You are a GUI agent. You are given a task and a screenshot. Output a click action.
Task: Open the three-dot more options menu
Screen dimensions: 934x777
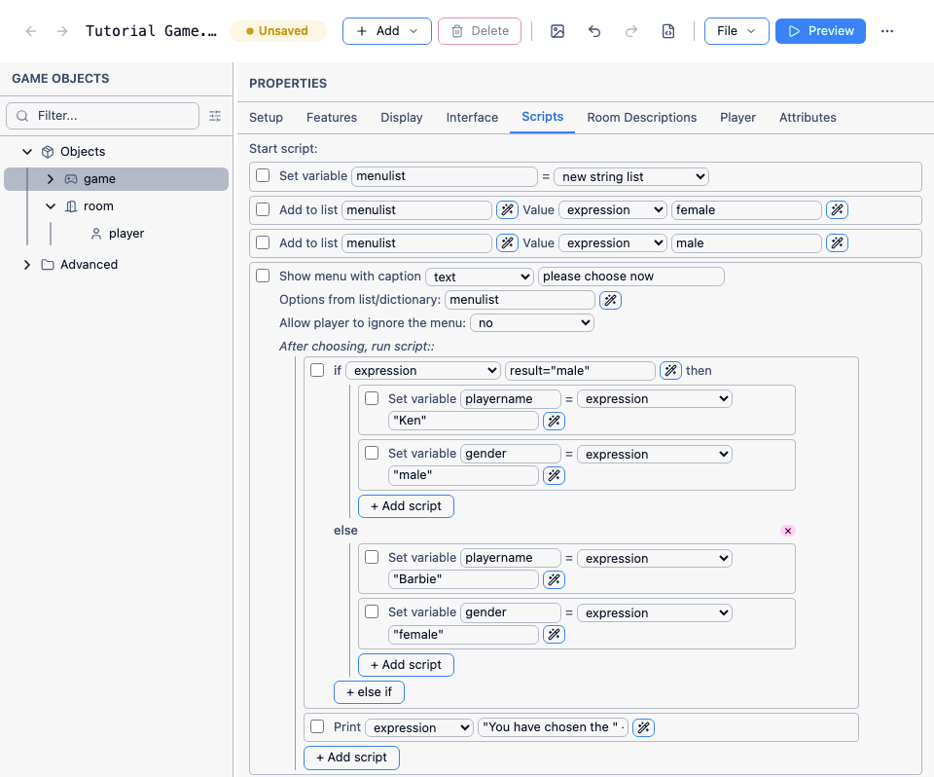(x=887, y=31)
